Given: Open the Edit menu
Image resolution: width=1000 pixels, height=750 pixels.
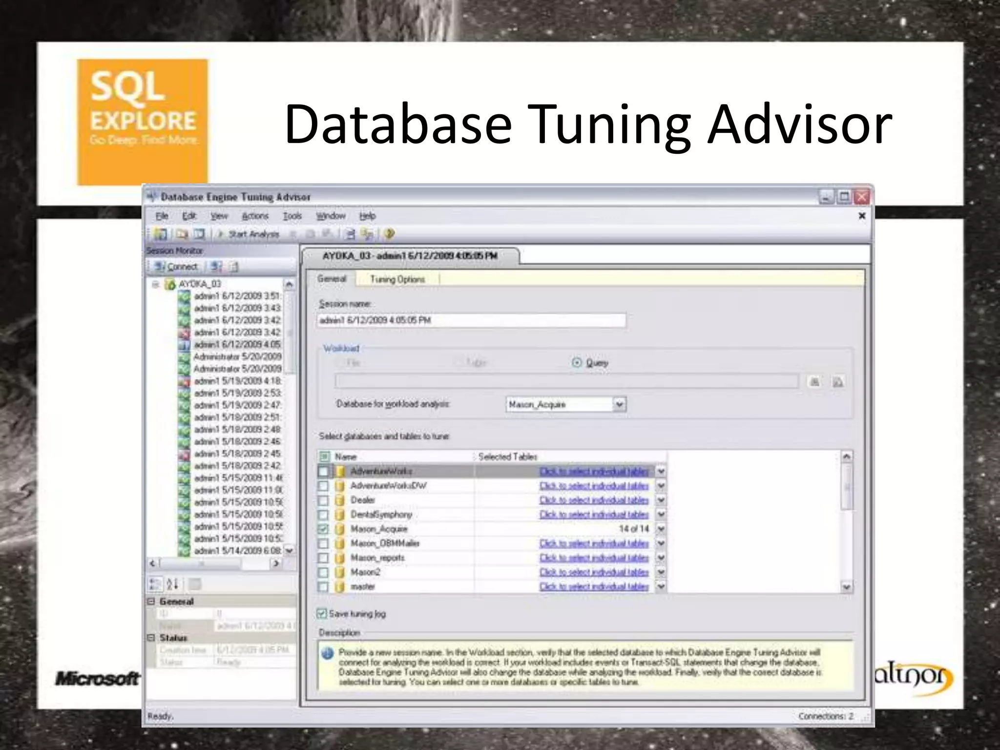Looking at the screenshot, I should [x=189, y=216].
